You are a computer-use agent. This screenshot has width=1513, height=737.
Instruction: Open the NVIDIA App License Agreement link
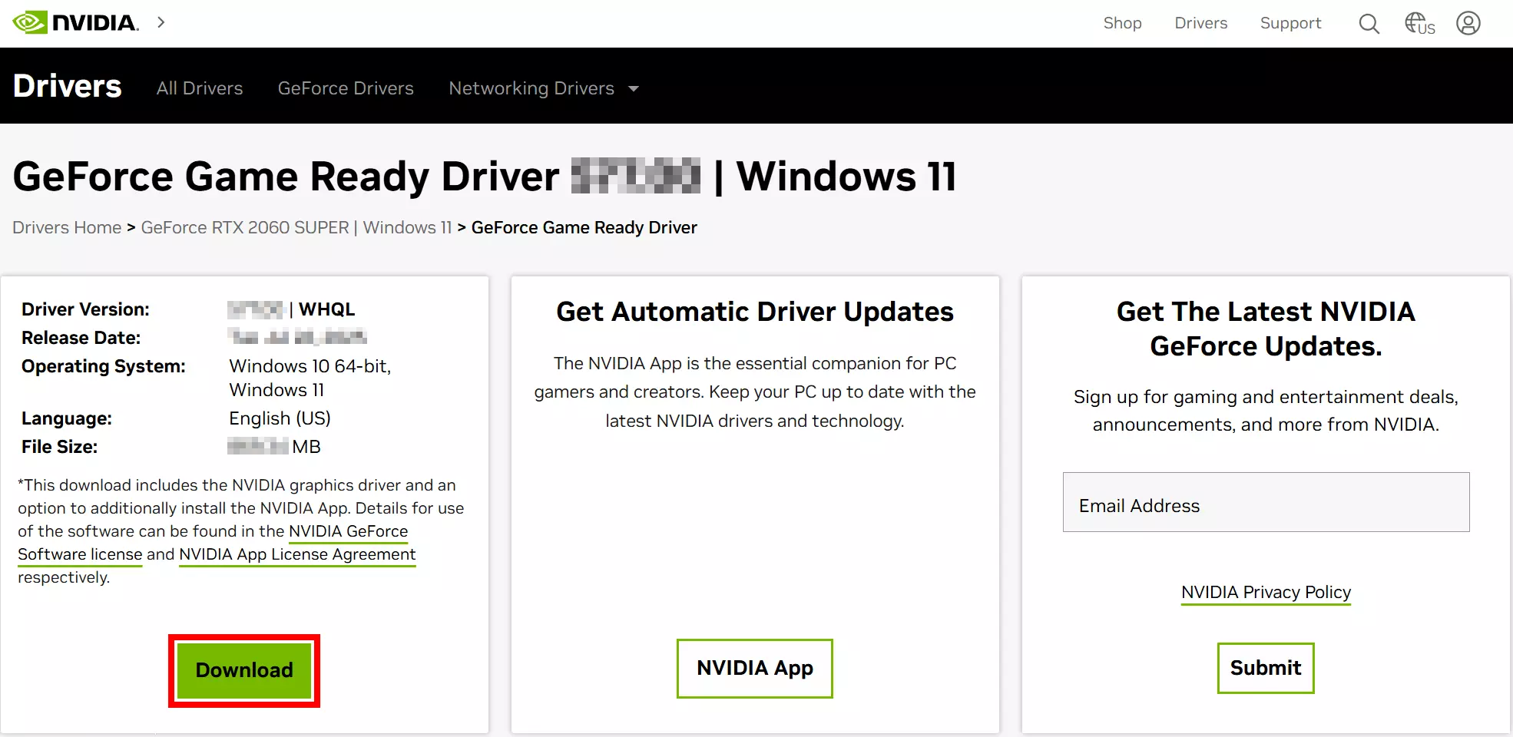tap(297, 554)
